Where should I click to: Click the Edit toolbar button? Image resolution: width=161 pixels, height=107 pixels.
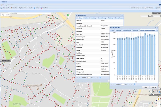pyautogui.click(x=2, y=5)
